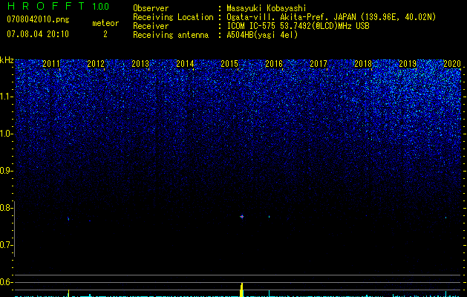Click the Receiving Location value Ogata-vill. Akita-Pref.

point(278,17)
